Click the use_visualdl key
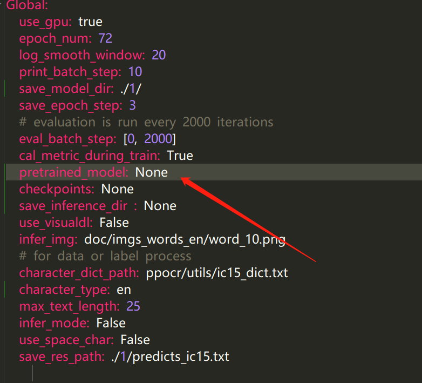Image resolution: width=422 pixels, height=383 pixels. click(x=56, y=223)
